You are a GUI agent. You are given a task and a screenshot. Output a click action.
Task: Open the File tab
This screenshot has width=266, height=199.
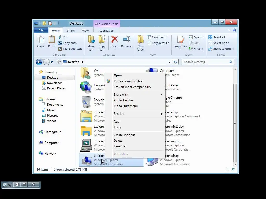click(x=41, y=30)
